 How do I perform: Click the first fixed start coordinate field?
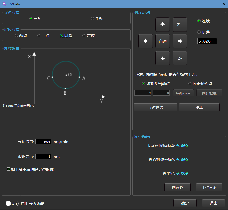coord(143,93)
